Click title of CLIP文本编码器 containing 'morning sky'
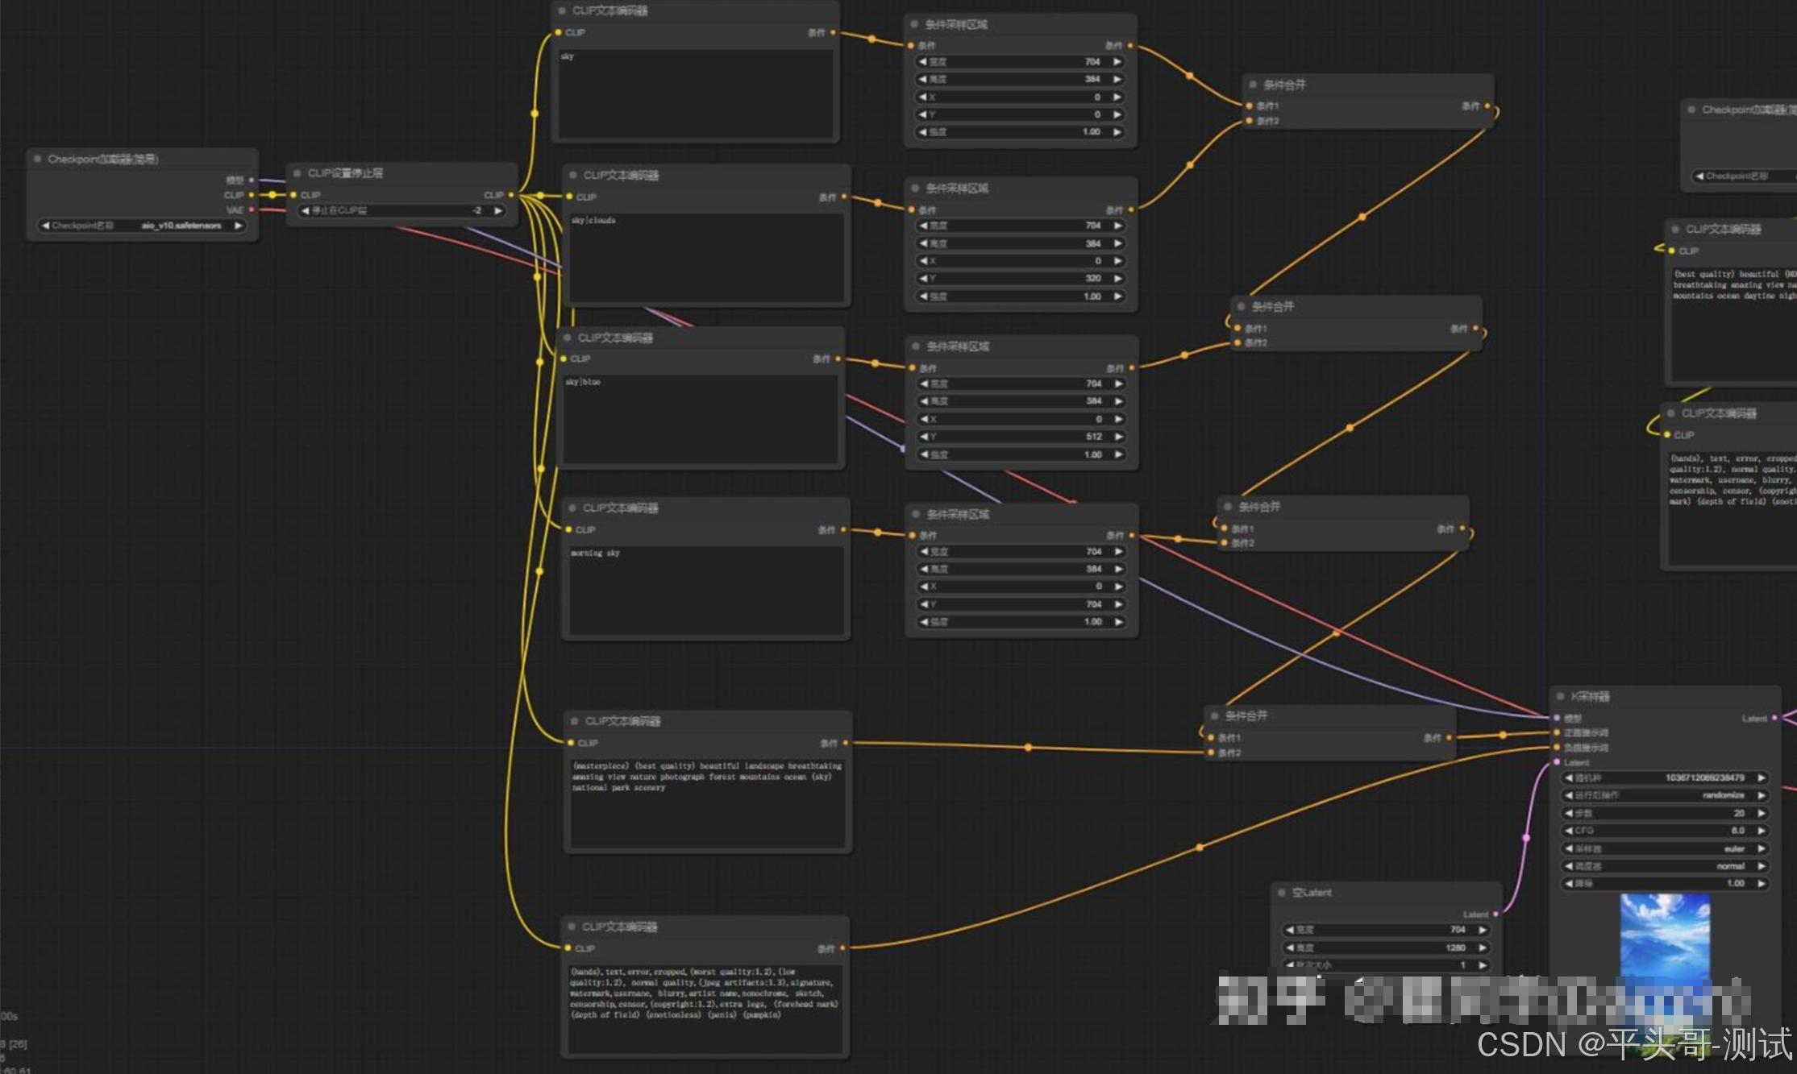This screenshot has height=1074, width=1797. coord(621,508)
